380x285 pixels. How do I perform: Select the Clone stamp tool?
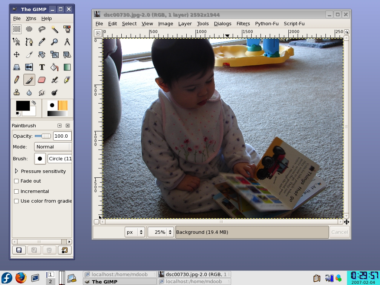point(16,92)
